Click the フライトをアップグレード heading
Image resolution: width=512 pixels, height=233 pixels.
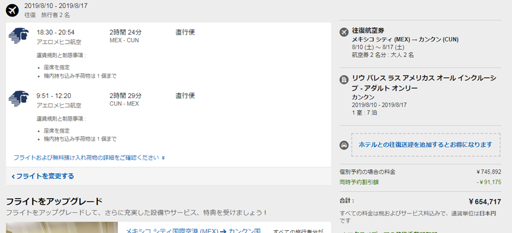tap(54, 201)
